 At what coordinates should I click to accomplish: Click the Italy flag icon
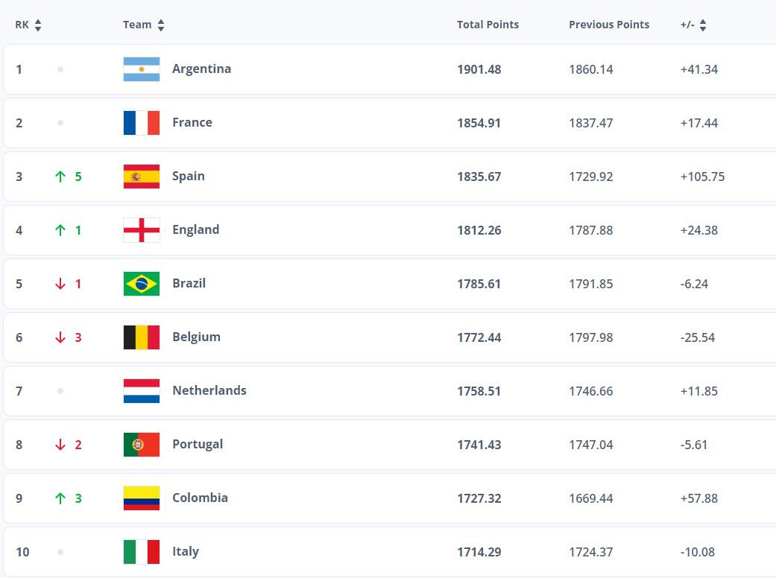point(141,551)
